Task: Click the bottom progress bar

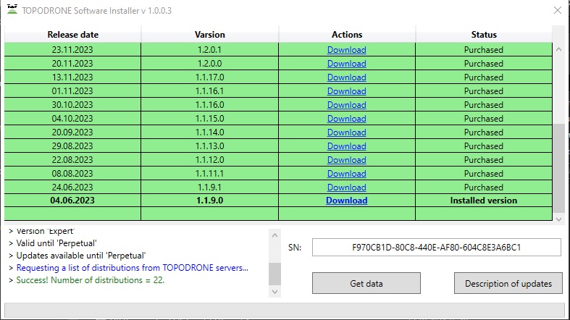Action: click(284, 311)
